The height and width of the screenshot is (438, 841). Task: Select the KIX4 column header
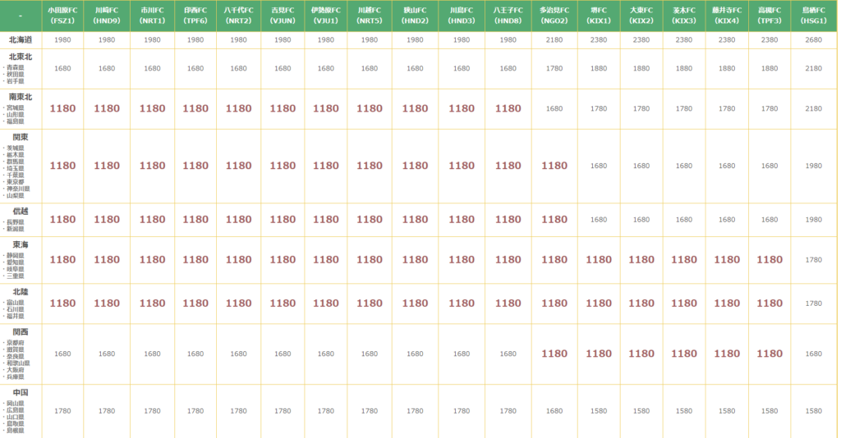pos(727,15)
